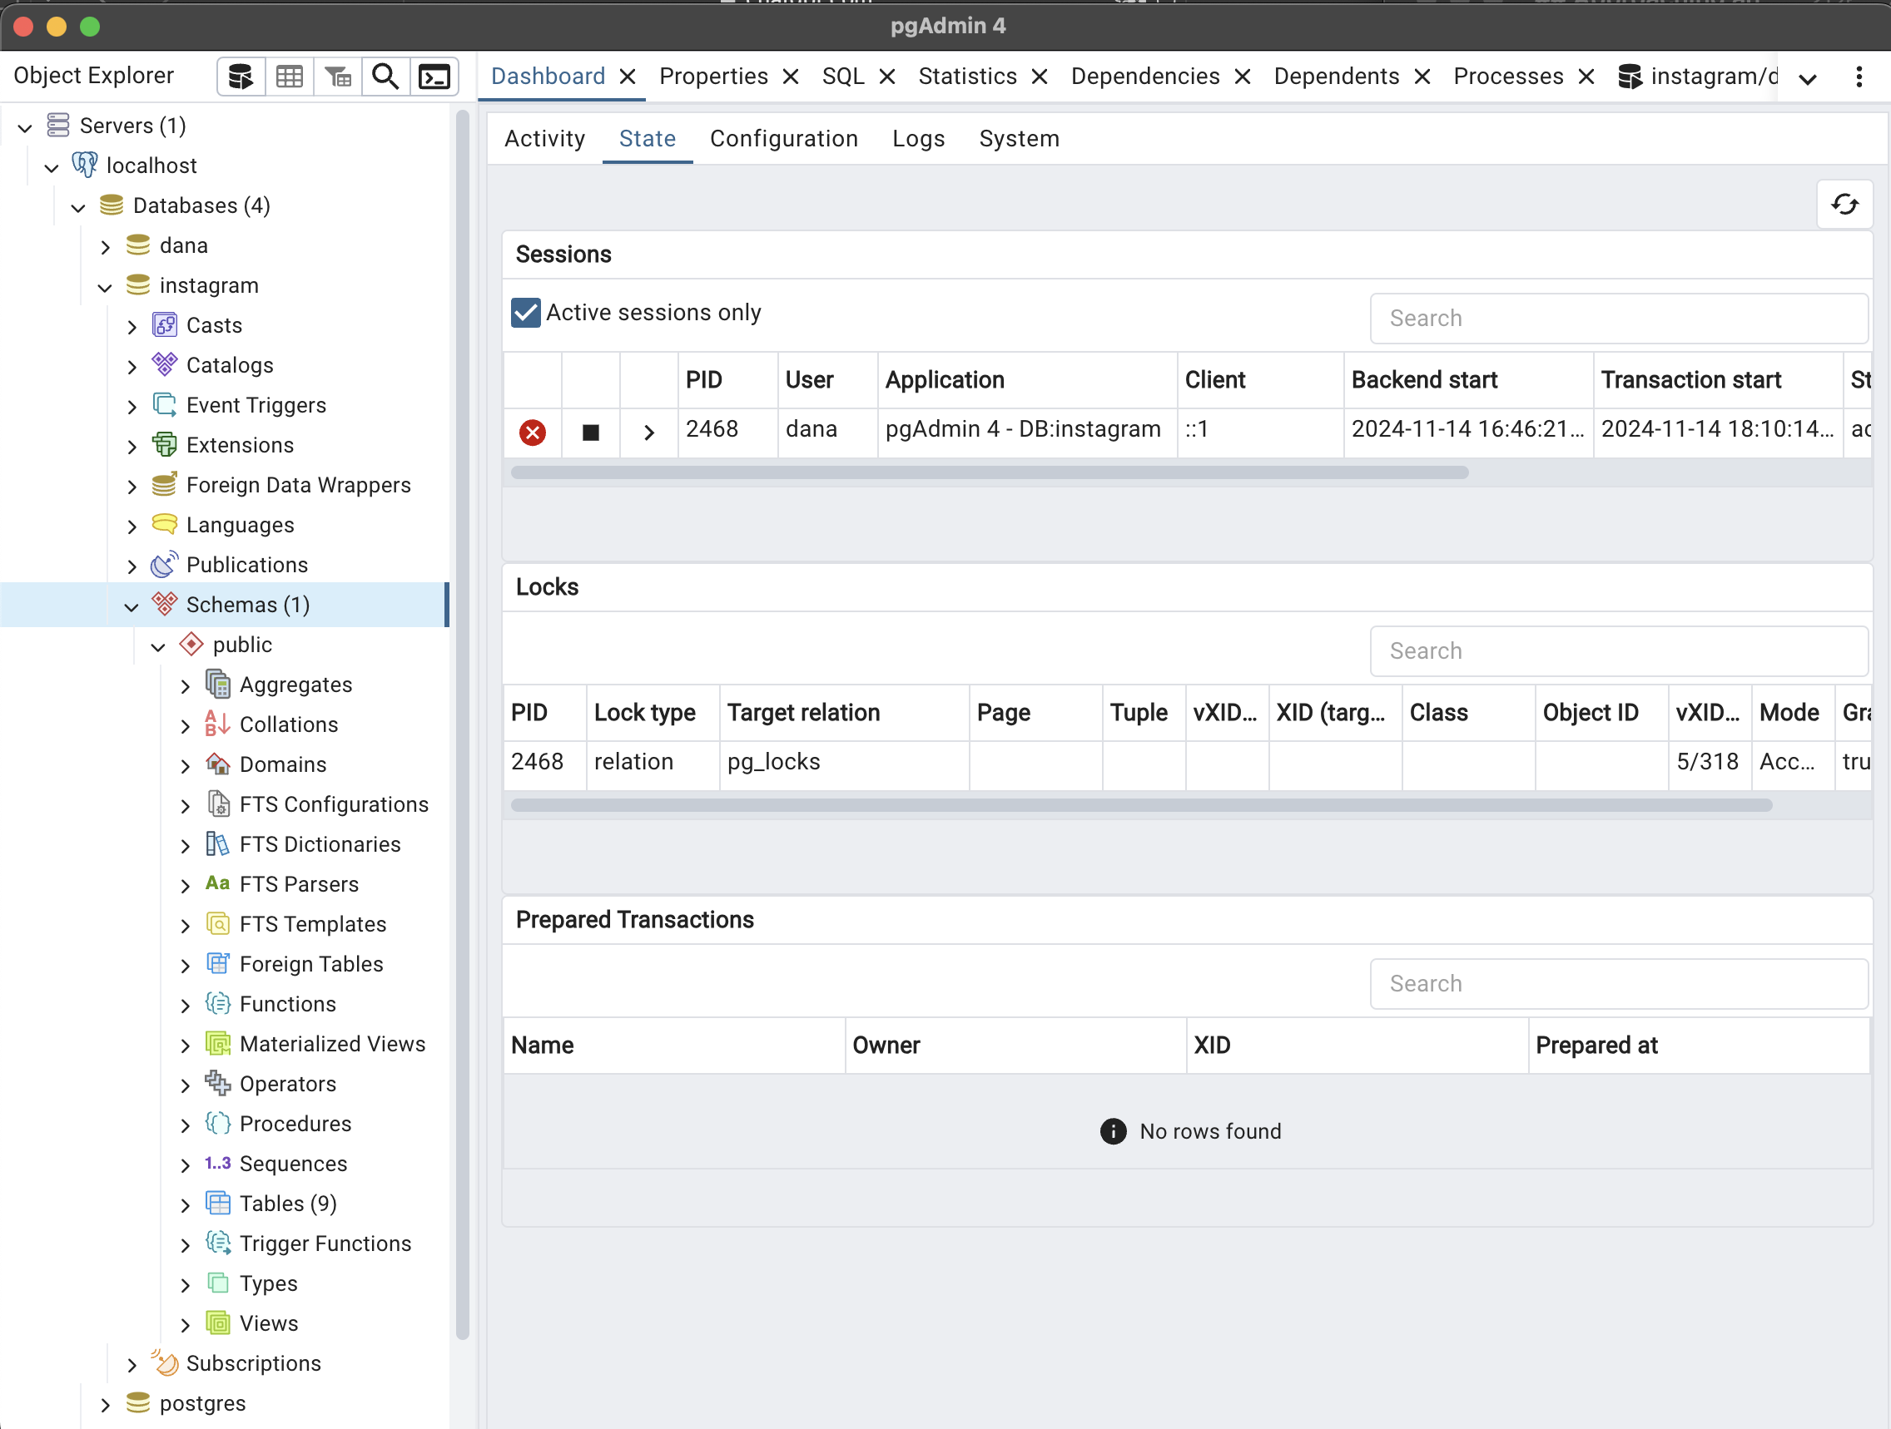Open the tab overflow dropdown chevron
This screenshot has width=1891, height=1429.
pyautogui.click(x=1807, y=78)
